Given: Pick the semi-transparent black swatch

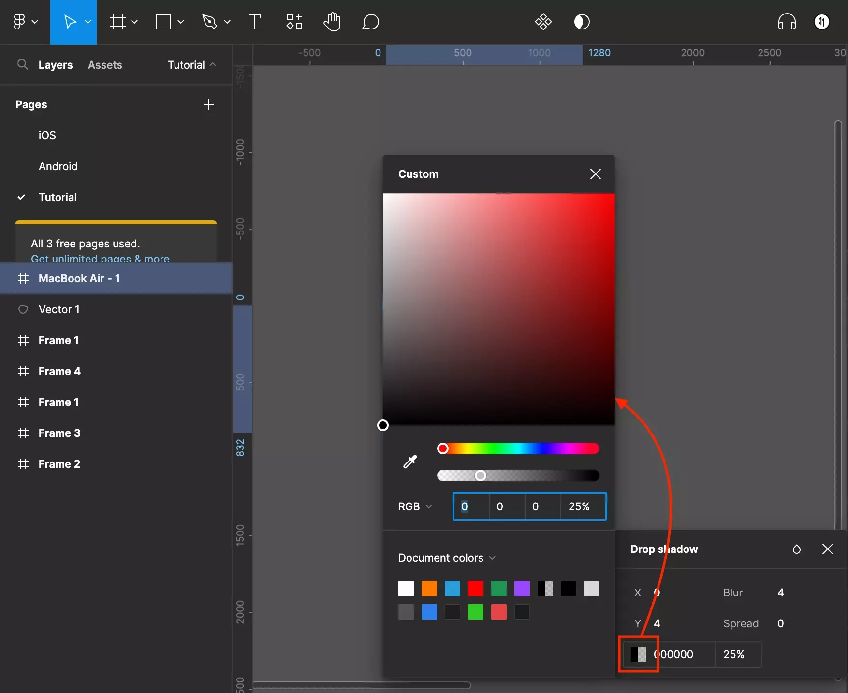Looking at the screenshot, I should (x=545, y=589).
